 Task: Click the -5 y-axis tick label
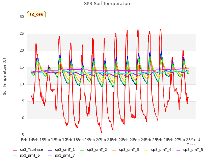tap(22, 135)
